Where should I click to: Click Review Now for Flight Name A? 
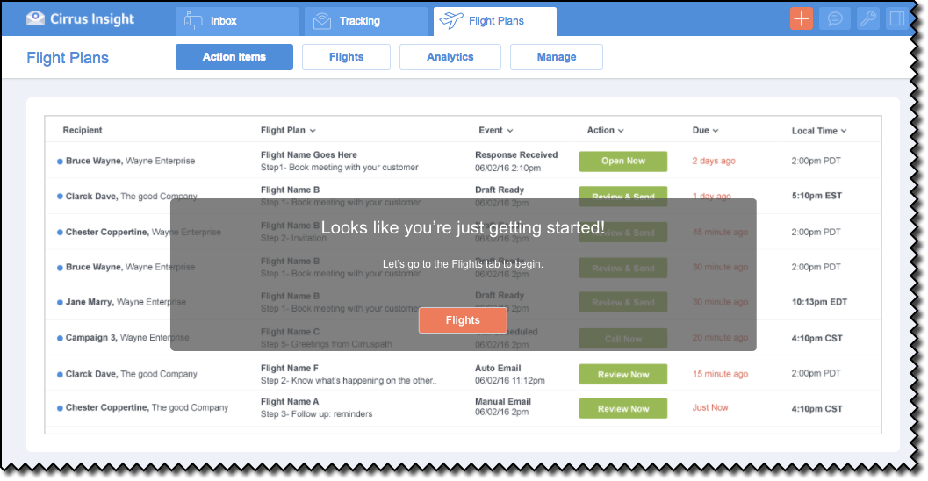coord(623,409)
